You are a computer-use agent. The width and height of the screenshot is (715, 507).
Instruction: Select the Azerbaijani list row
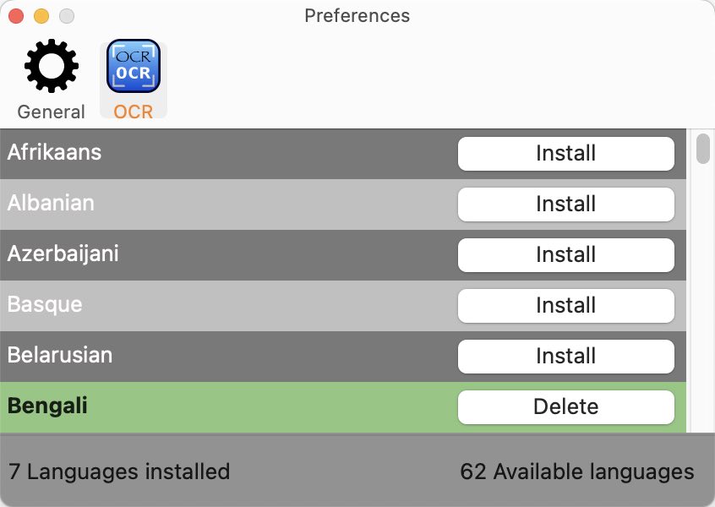(x=343, y=255)
